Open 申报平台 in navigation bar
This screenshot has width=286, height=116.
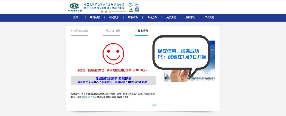190,18
